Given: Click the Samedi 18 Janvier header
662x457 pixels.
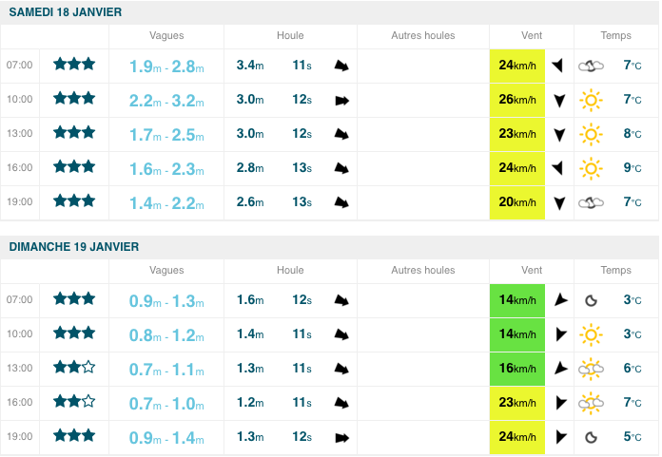Looking at the screenshot, I should pyautogui.click(x=66, y=11).
